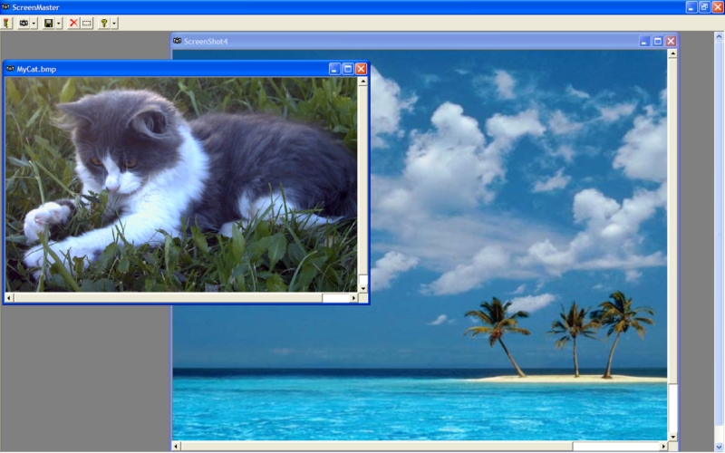Expand the camera capture dropdown arrow
725x453 pixels.
click(x=34, y=23)
